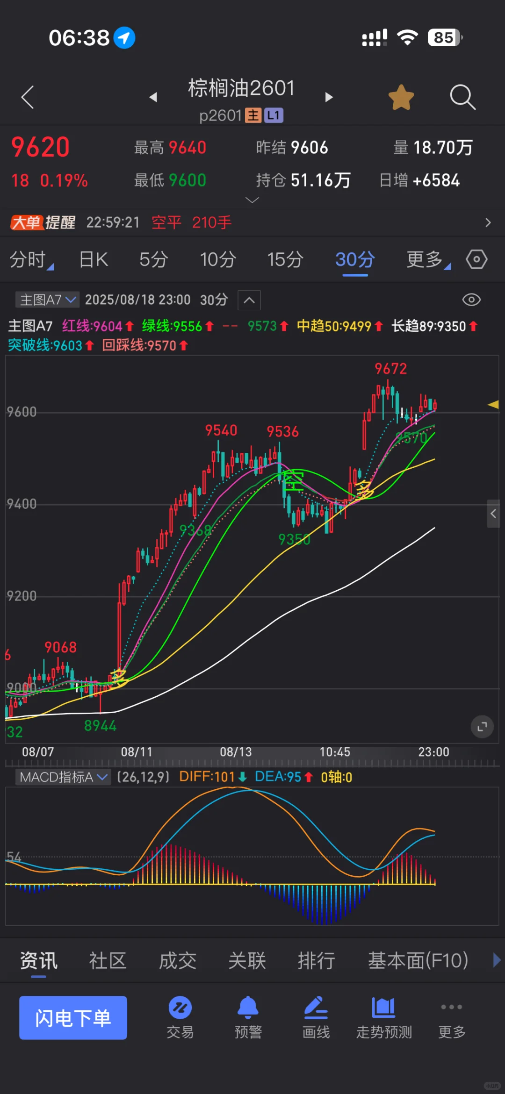Image resolution: width=505 pixels, height=1094 pixels.
Task: Tap the 主 main-contract badge
Action: pos(253,115)
